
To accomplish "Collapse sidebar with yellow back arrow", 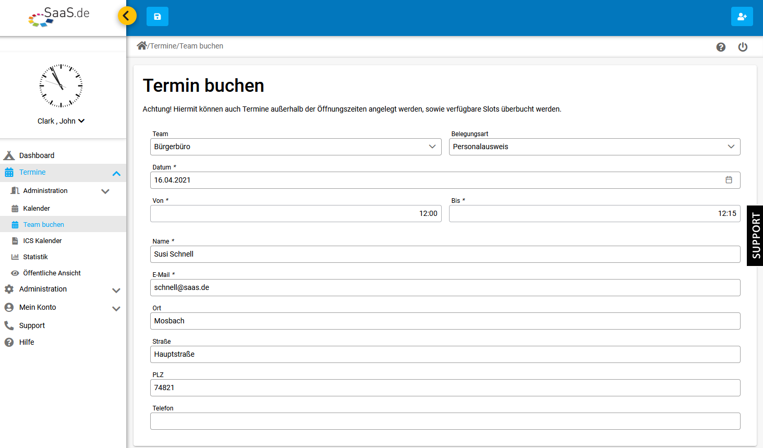I will coord(127,16).
